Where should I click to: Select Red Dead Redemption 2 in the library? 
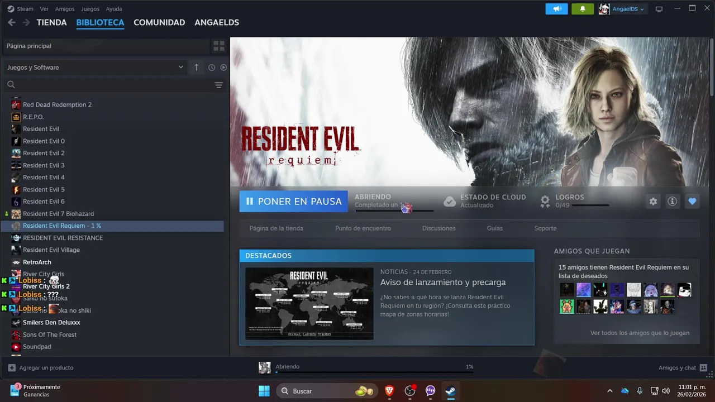coord(57,104)
